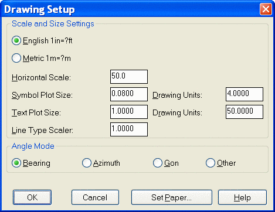Click the Symbol Plot Size input field
Viewport: 275px width, 212px height.
(x=129, y=94)
